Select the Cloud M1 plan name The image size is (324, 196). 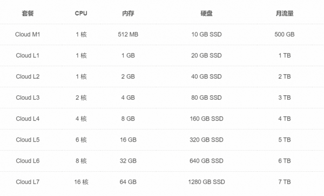[x=28, y=34]
